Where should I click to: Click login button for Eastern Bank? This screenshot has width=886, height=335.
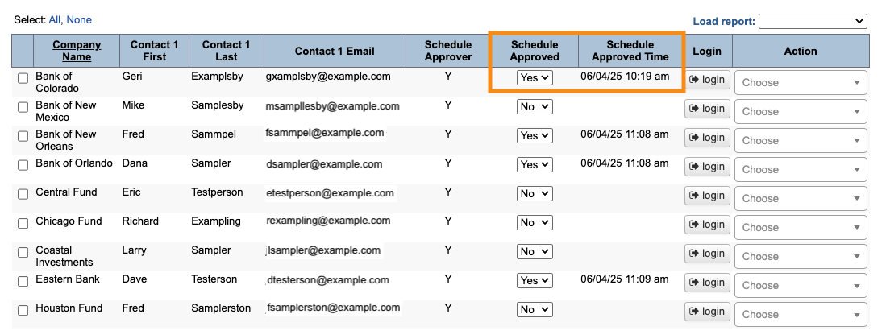tap(707, 283)
